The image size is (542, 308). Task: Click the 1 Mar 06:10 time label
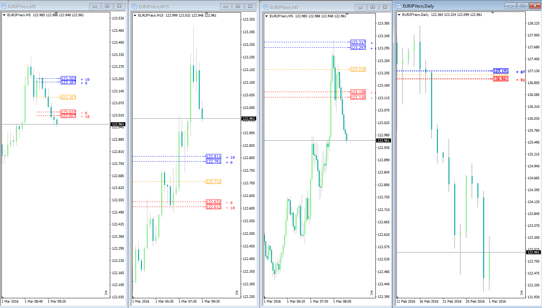(296, 302)
